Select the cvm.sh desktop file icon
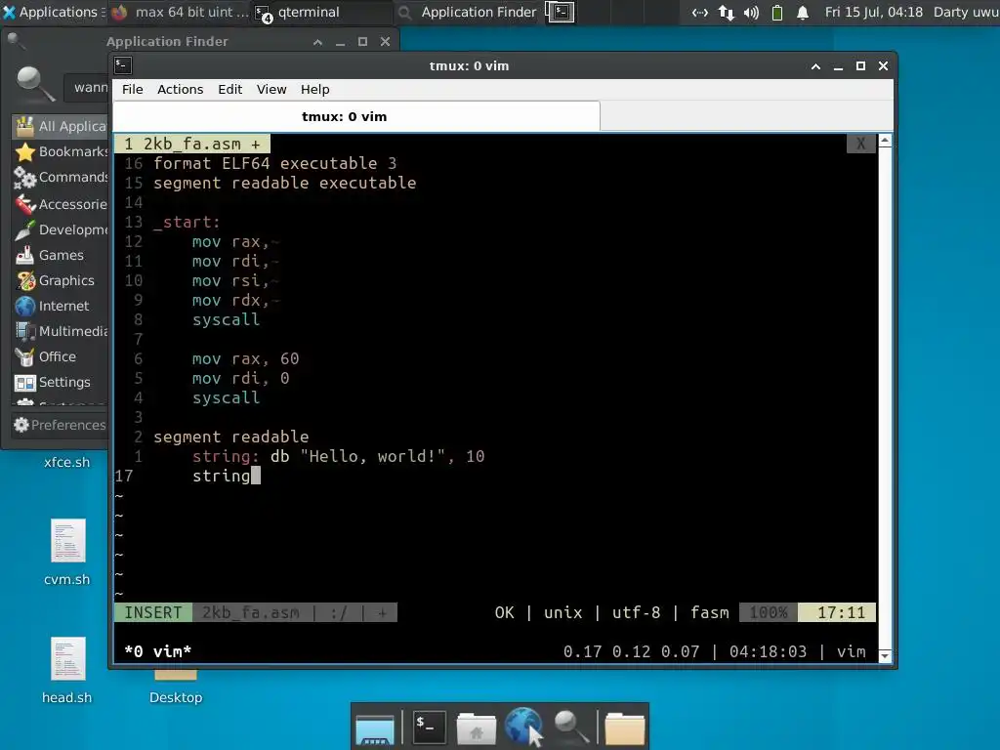The image size is (1000, 750). (x=67, y=541)
